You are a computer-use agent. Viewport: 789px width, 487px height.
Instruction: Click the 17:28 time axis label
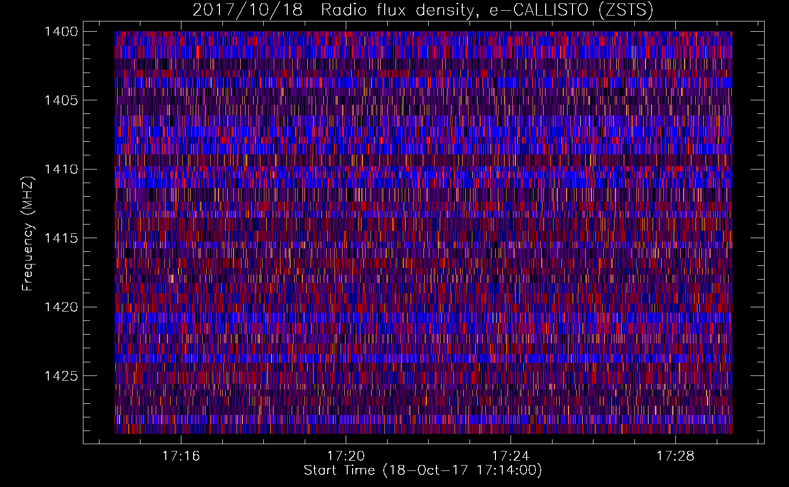pyautogui.click(x=675, y=456)
